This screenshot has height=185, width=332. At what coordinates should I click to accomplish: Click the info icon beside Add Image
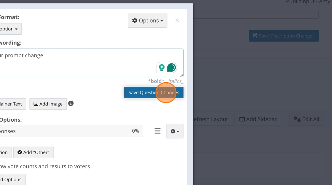coord(71,104)
